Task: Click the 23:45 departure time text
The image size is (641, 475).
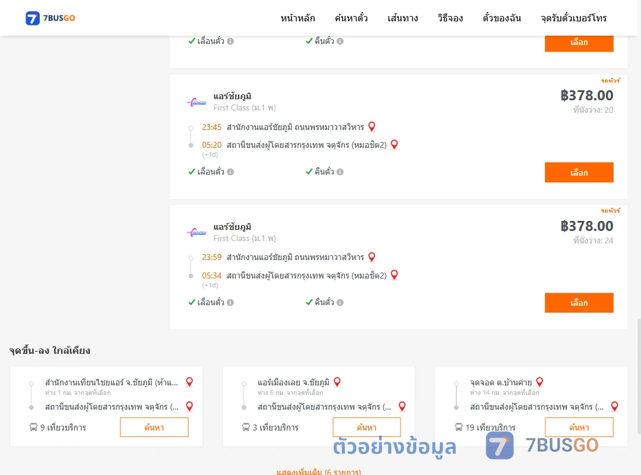Action: pos(211,127)
